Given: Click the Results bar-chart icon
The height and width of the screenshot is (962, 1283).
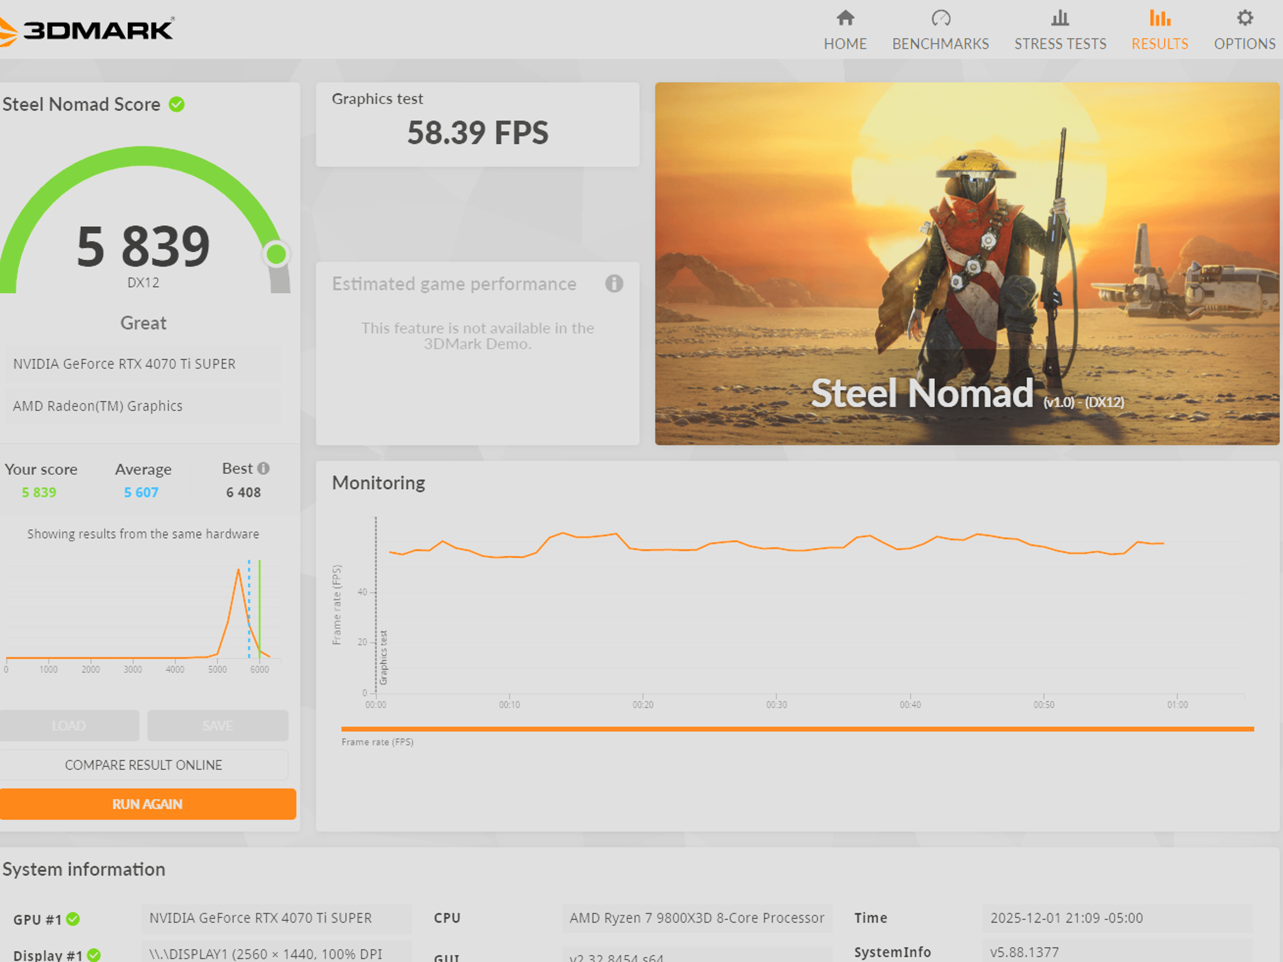Looking at the screenshot, I should point(1160,18).
